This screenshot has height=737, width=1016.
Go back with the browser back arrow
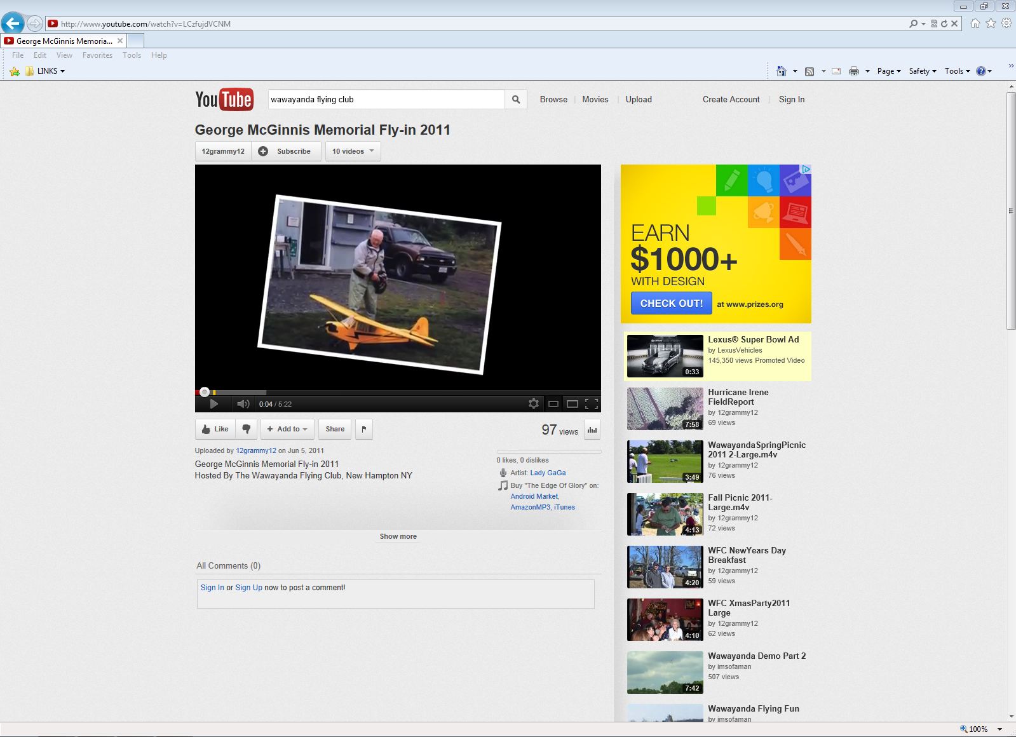12,24
